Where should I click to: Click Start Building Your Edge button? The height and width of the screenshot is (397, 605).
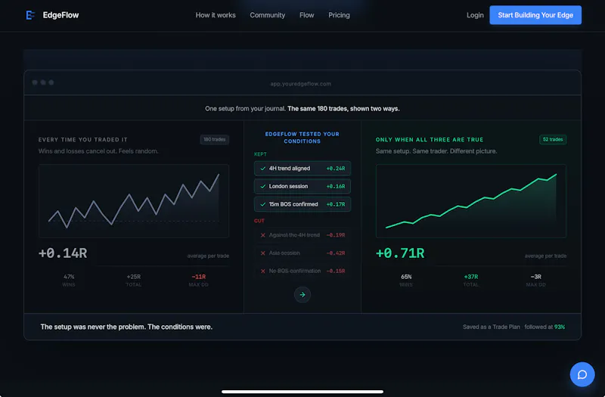[535, 15]
